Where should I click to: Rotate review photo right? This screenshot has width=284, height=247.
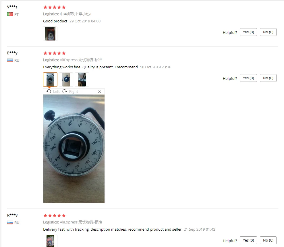(x=70, y=92)
